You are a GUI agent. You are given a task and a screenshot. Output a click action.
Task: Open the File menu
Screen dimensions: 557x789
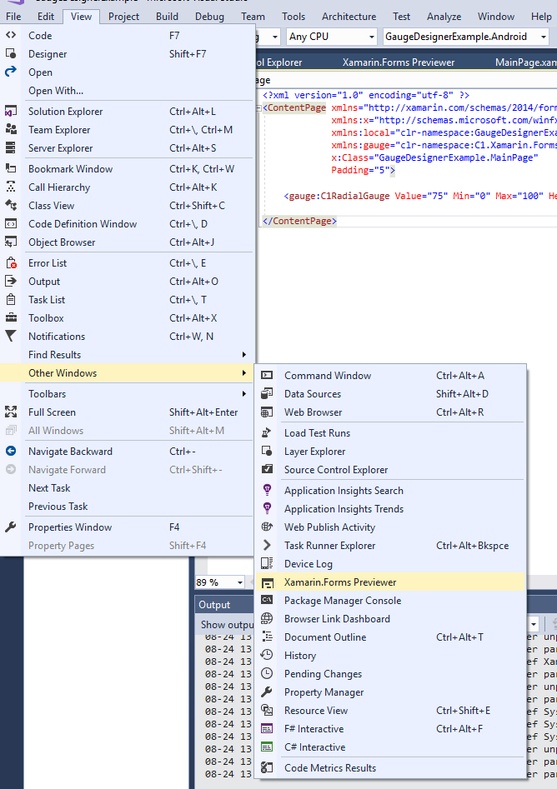tap(13, 17)
